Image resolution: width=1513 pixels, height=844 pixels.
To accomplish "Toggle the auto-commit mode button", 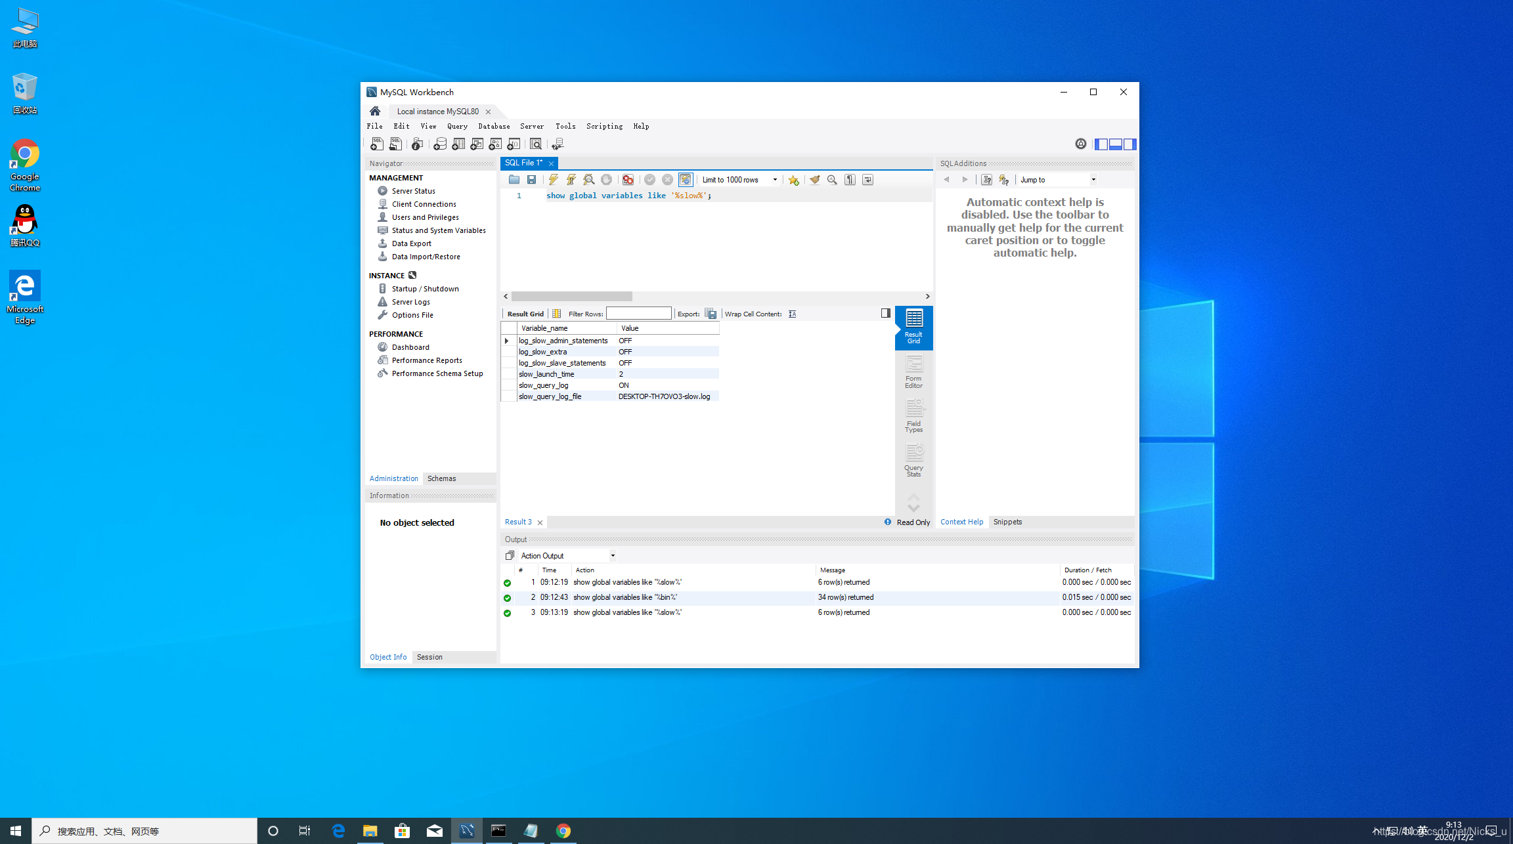I will [686, 179].
